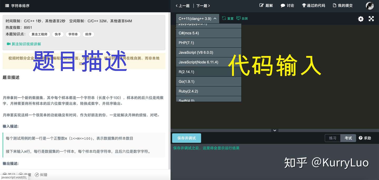Open the 讨论 discussion icon
The image size is (379, 180).
(x=287, y=5)
